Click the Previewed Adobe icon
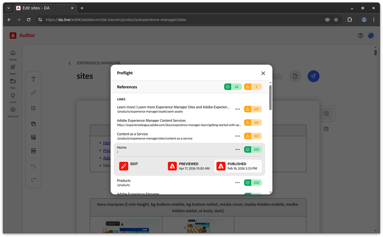 [172, 166]
